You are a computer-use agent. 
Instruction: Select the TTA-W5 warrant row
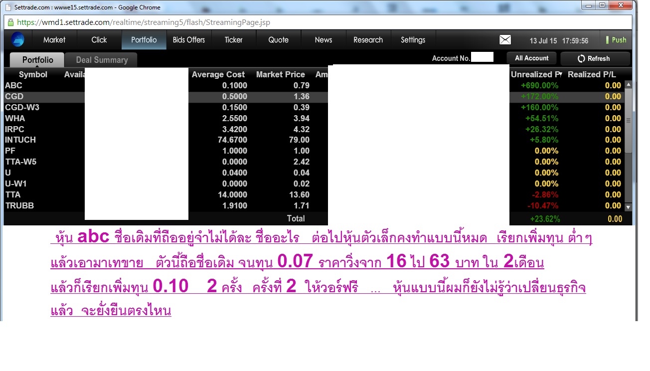coord(314,162)
